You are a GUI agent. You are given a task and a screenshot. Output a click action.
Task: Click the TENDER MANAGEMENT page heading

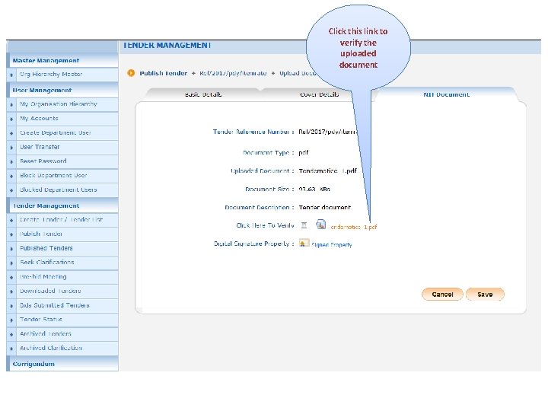(x=167, y=45)
